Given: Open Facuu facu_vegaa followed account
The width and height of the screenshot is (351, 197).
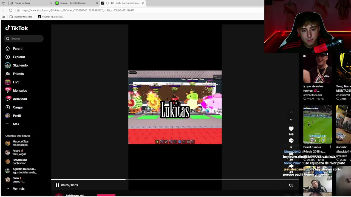Looking at the screenshot, I should 19,152.
